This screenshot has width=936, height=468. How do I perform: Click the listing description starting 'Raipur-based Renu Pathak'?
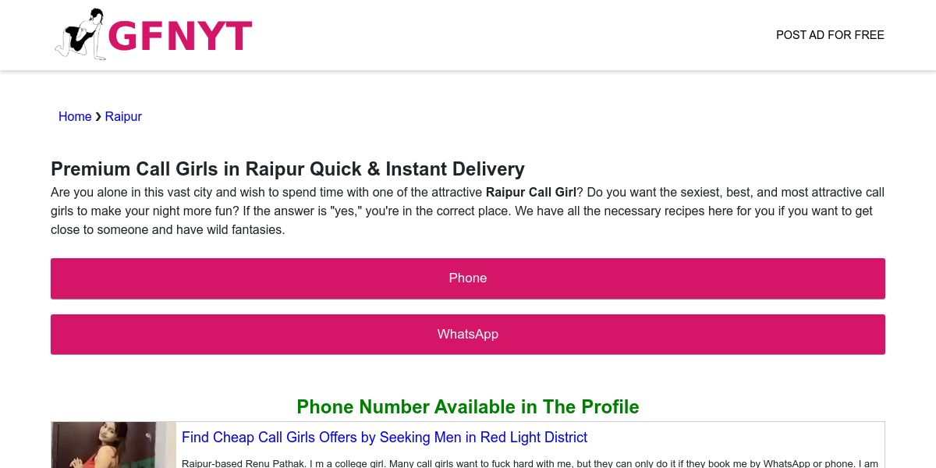click(530, 463)
